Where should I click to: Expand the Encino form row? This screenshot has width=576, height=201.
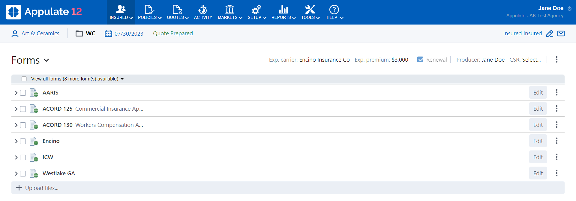pyautogui.click(x=16, y=141)
